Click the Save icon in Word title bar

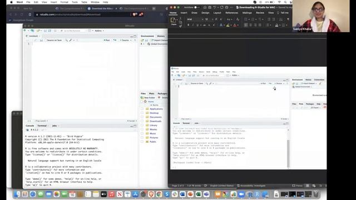point(210,7)
